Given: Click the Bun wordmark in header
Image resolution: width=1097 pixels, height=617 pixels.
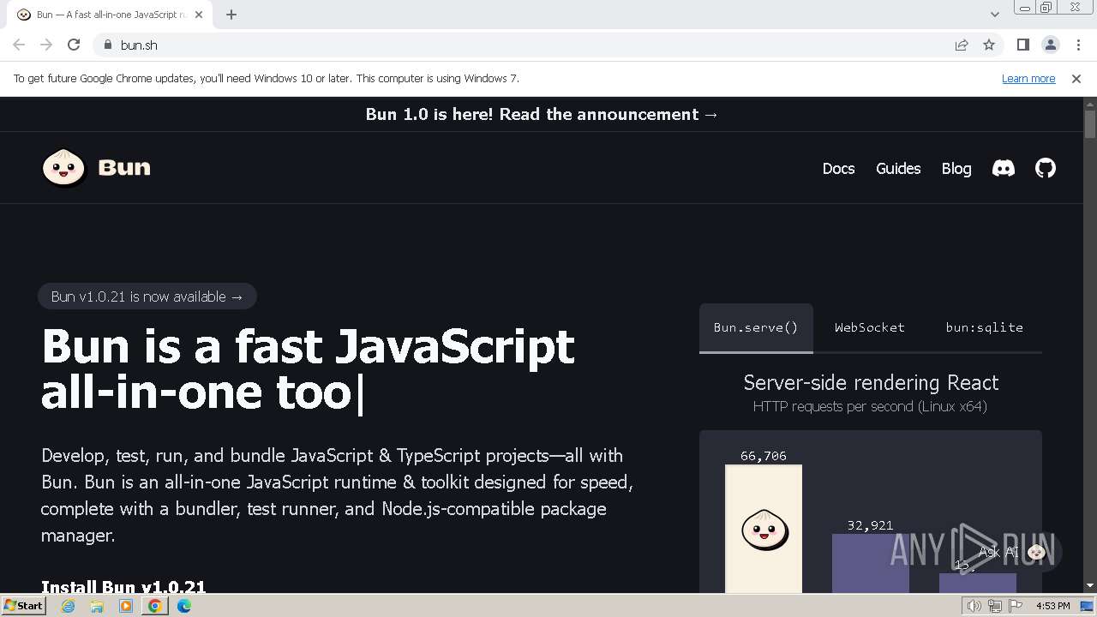Looking at the screenshot, I should (x=124, y=167).
